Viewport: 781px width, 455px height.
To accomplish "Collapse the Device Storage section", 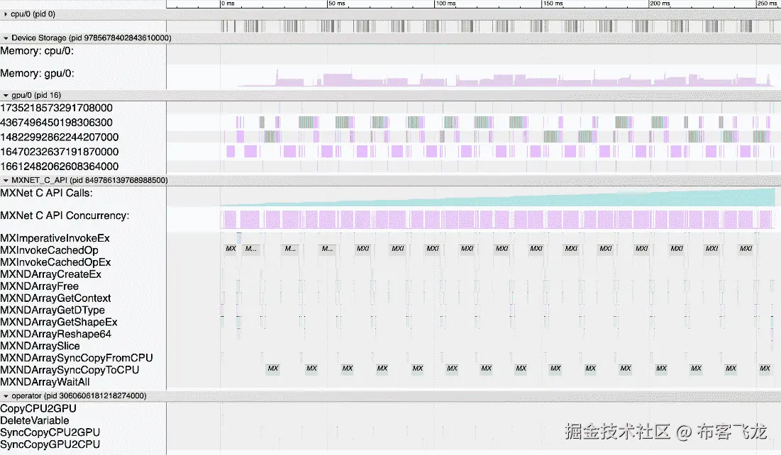I will [x=7, y=38].
